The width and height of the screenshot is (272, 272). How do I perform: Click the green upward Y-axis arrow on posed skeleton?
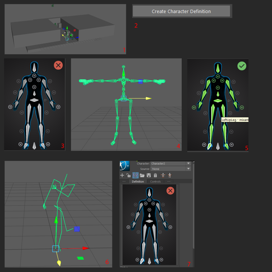tap(56, 220)
